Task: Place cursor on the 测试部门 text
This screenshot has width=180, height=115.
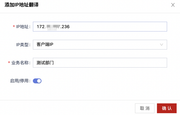Action: [x=45, y=63]
